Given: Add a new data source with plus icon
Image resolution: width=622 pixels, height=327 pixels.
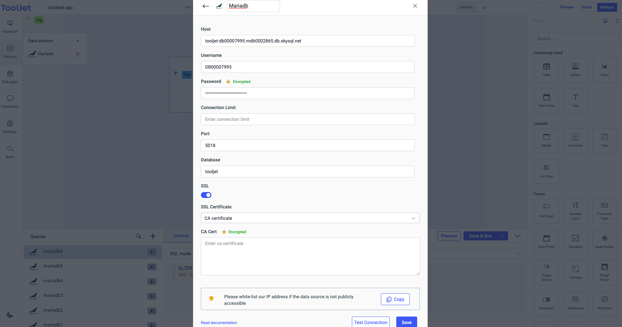Looking at the screenshot, I should (x=78, y=41).
